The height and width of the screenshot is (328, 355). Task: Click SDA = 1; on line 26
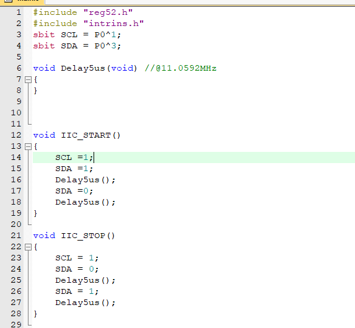coord(77,291)
